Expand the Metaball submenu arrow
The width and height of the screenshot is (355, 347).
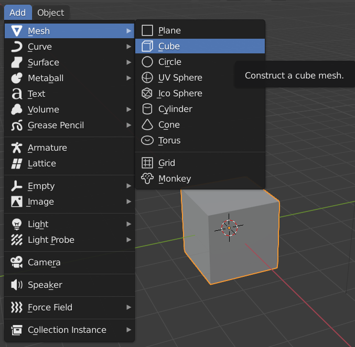[x=128, y=78]
